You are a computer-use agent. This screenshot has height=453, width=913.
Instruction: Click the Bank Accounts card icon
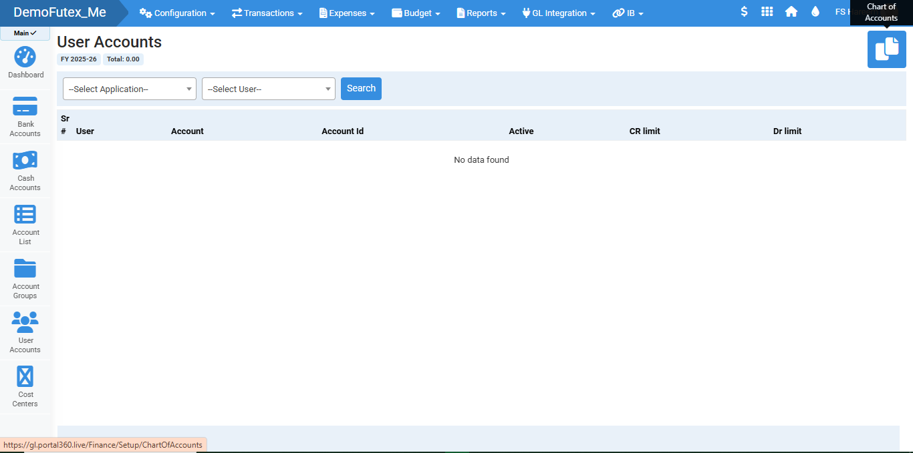(25, 107)
